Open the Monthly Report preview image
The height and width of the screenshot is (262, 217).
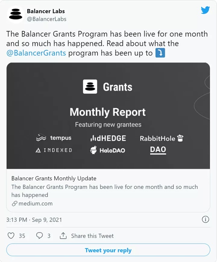coord(108,116)
